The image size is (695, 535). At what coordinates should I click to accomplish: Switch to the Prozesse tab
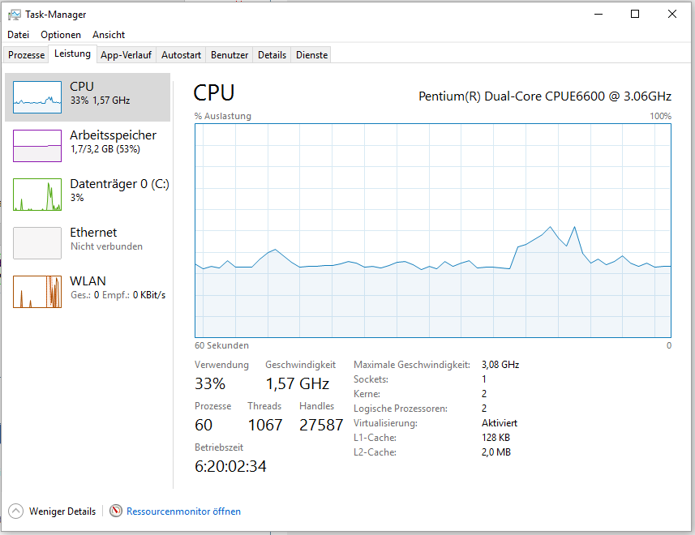27,55
